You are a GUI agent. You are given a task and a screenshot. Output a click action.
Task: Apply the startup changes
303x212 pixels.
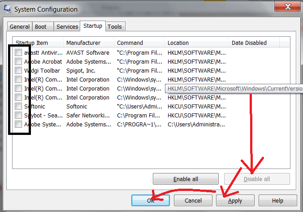pos(235,200)
